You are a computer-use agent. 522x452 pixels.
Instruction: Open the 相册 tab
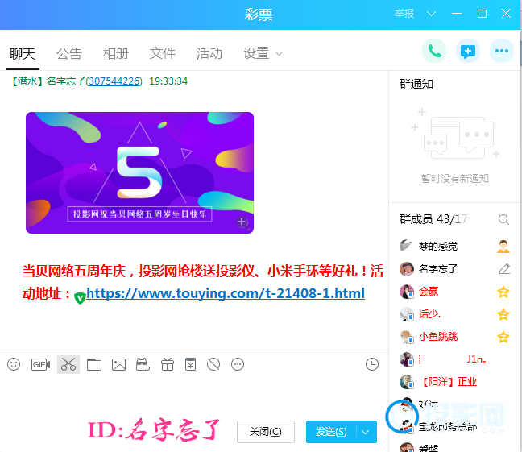115,54
